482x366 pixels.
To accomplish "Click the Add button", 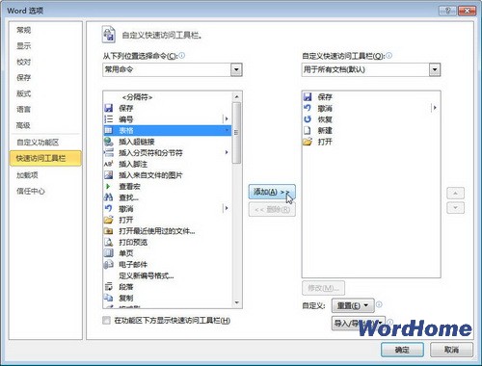I will [272, 192].
